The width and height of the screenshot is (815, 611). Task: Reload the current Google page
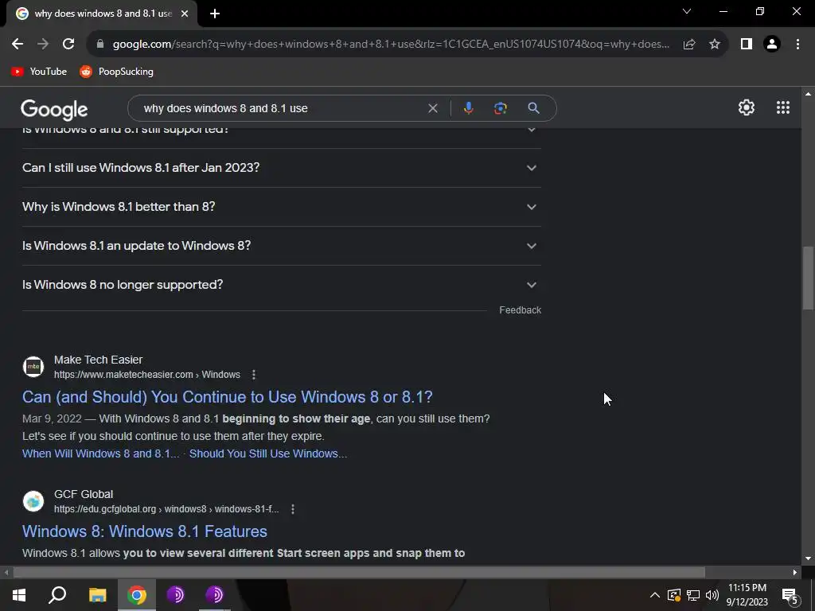pos(68,45)
